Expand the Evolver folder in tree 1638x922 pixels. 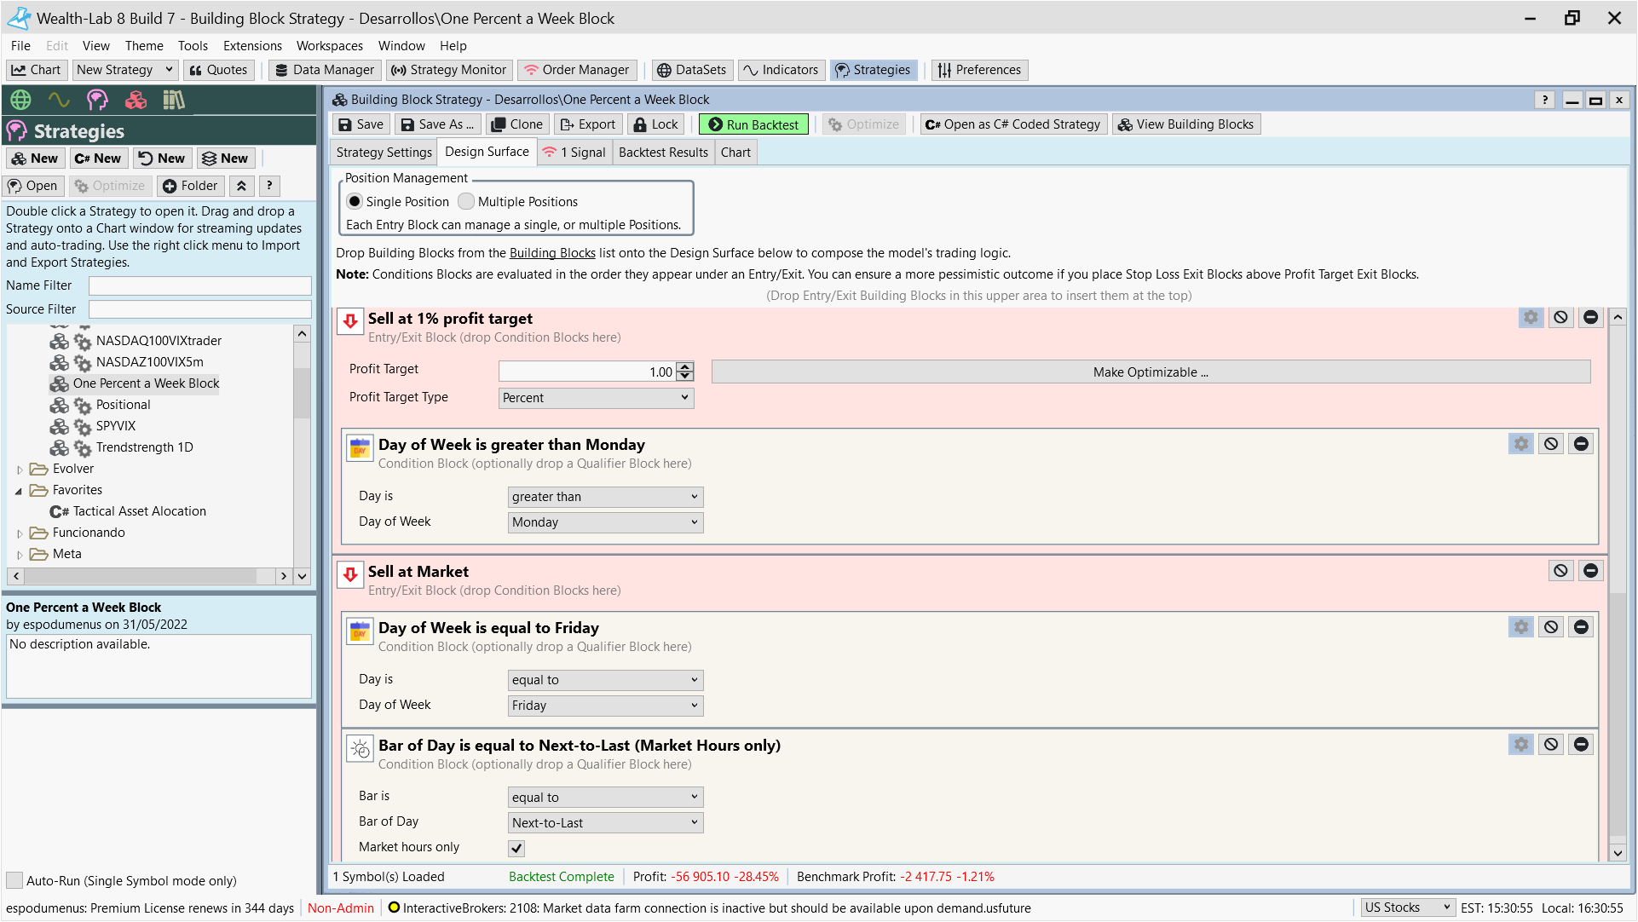[20, 470]
